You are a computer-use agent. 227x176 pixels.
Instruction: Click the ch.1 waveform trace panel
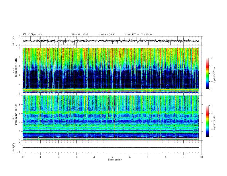click(x=113, y=41)
